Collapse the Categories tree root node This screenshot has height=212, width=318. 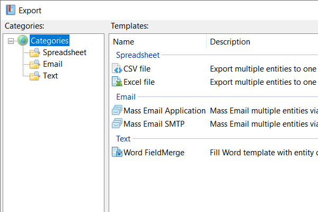12,41
